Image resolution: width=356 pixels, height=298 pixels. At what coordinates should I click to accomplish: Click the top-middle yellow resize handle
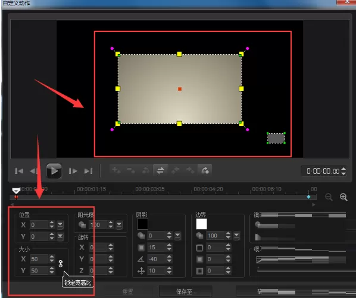coord(179,54)
